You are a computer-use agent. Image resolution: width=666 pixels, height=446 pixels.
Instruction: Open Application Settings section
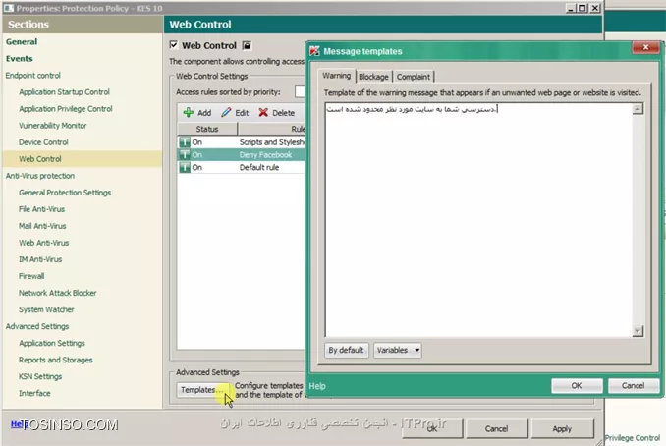click(52, 343)
